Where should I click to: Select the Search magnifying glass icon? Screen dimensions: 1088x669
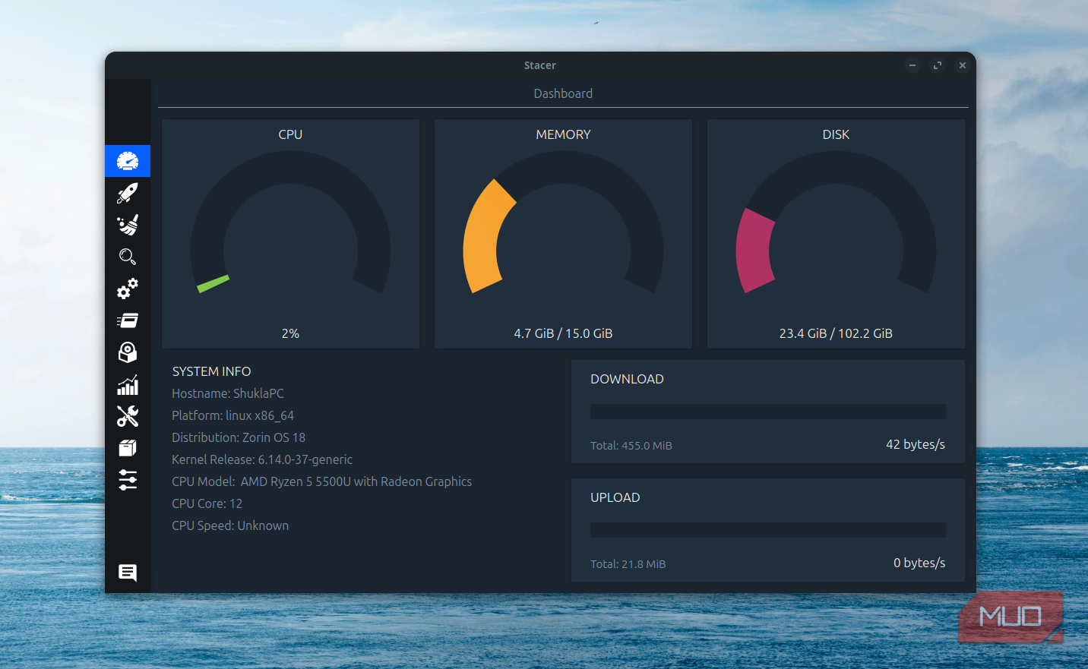[128, 257]
